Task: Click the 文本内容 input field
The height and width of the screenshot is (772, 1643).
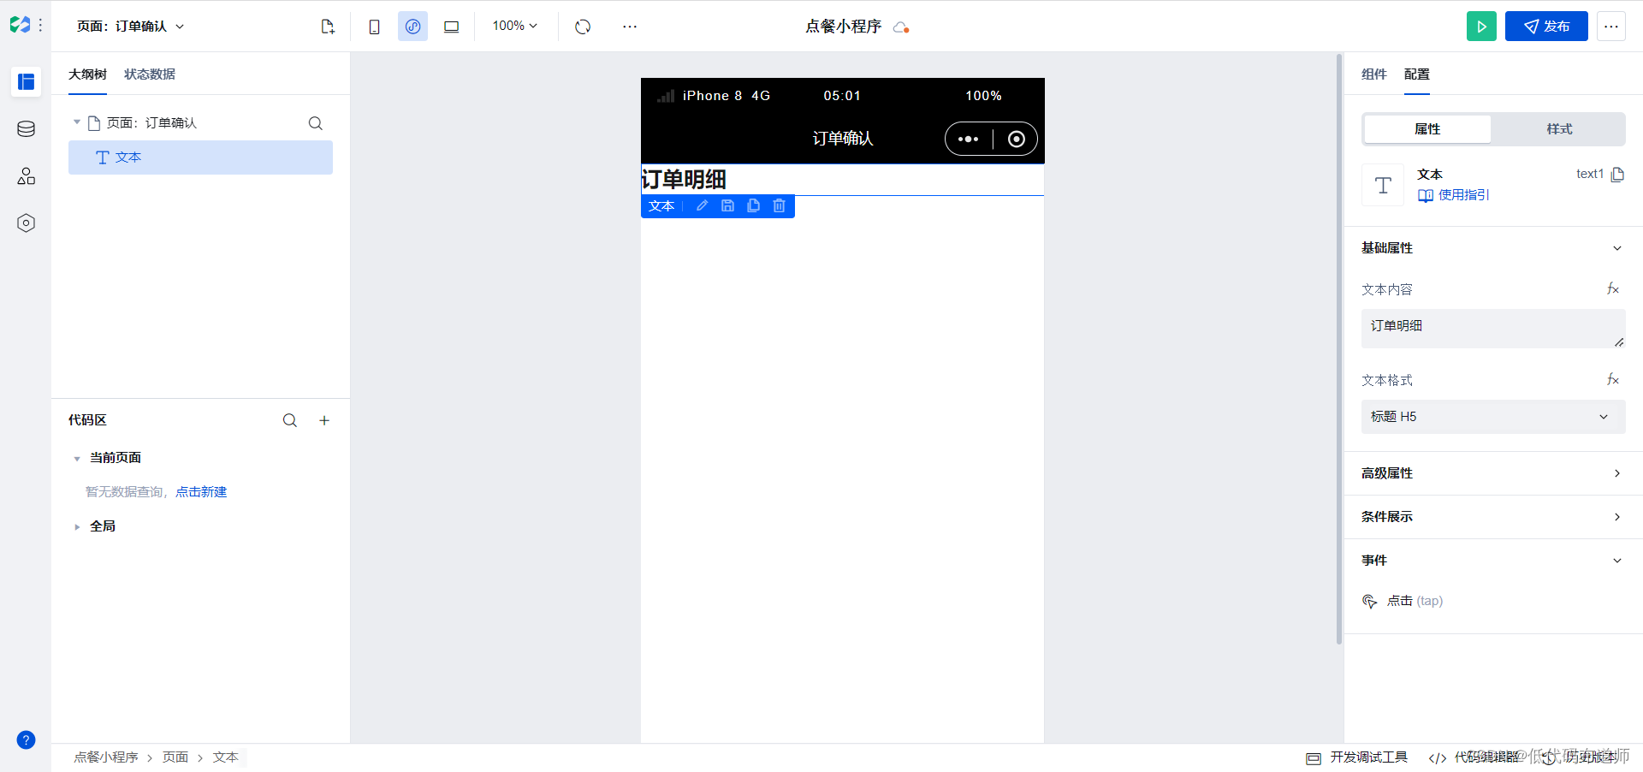Action: coord(1493,329)
